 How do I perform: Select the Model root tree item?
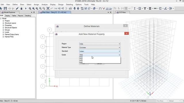click(x=4, y=19)
